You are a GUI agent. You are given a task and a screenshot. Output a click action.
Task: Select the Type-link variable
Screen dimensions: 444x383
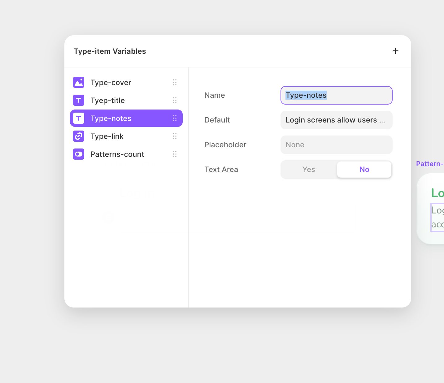[126, 136]
